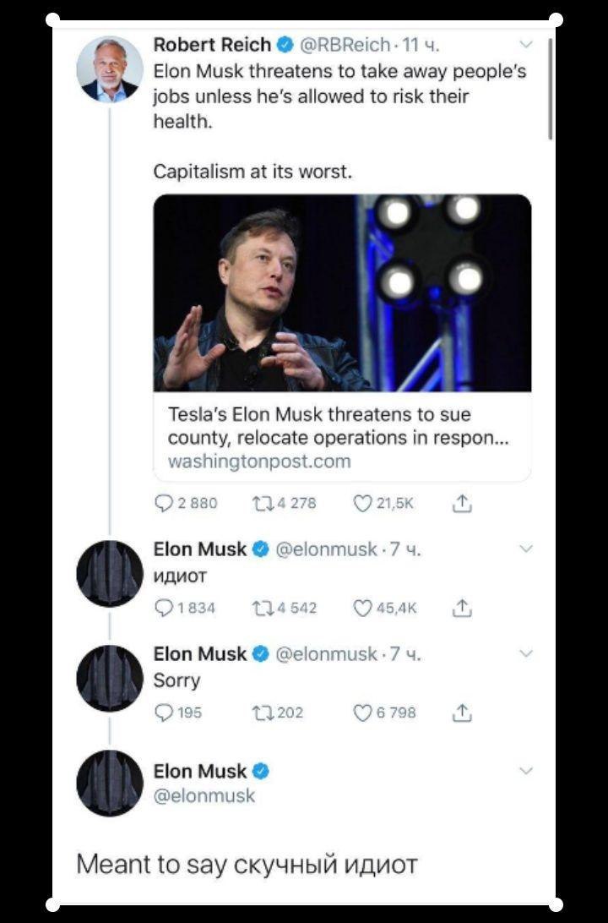
Task: Share Robert Reich's tweet
Action: coord(461,504)
